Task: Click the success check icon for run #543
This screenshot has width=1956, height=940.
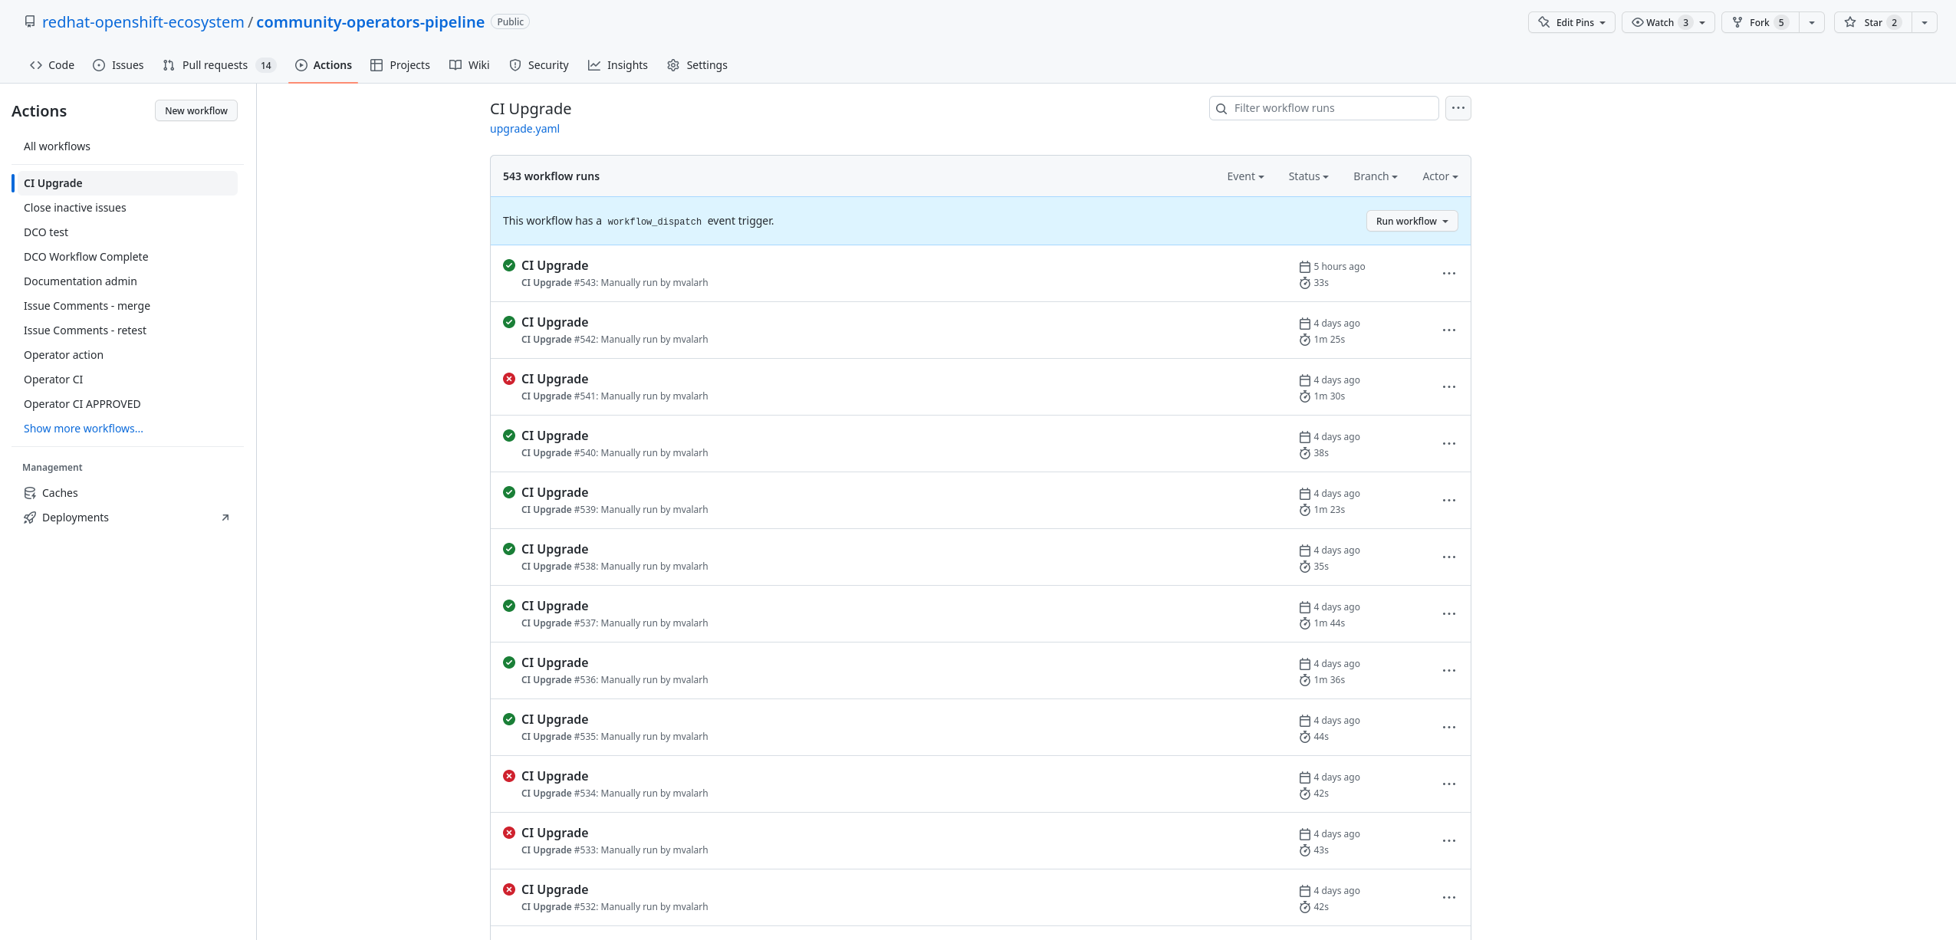Action: tap(509, 265)
